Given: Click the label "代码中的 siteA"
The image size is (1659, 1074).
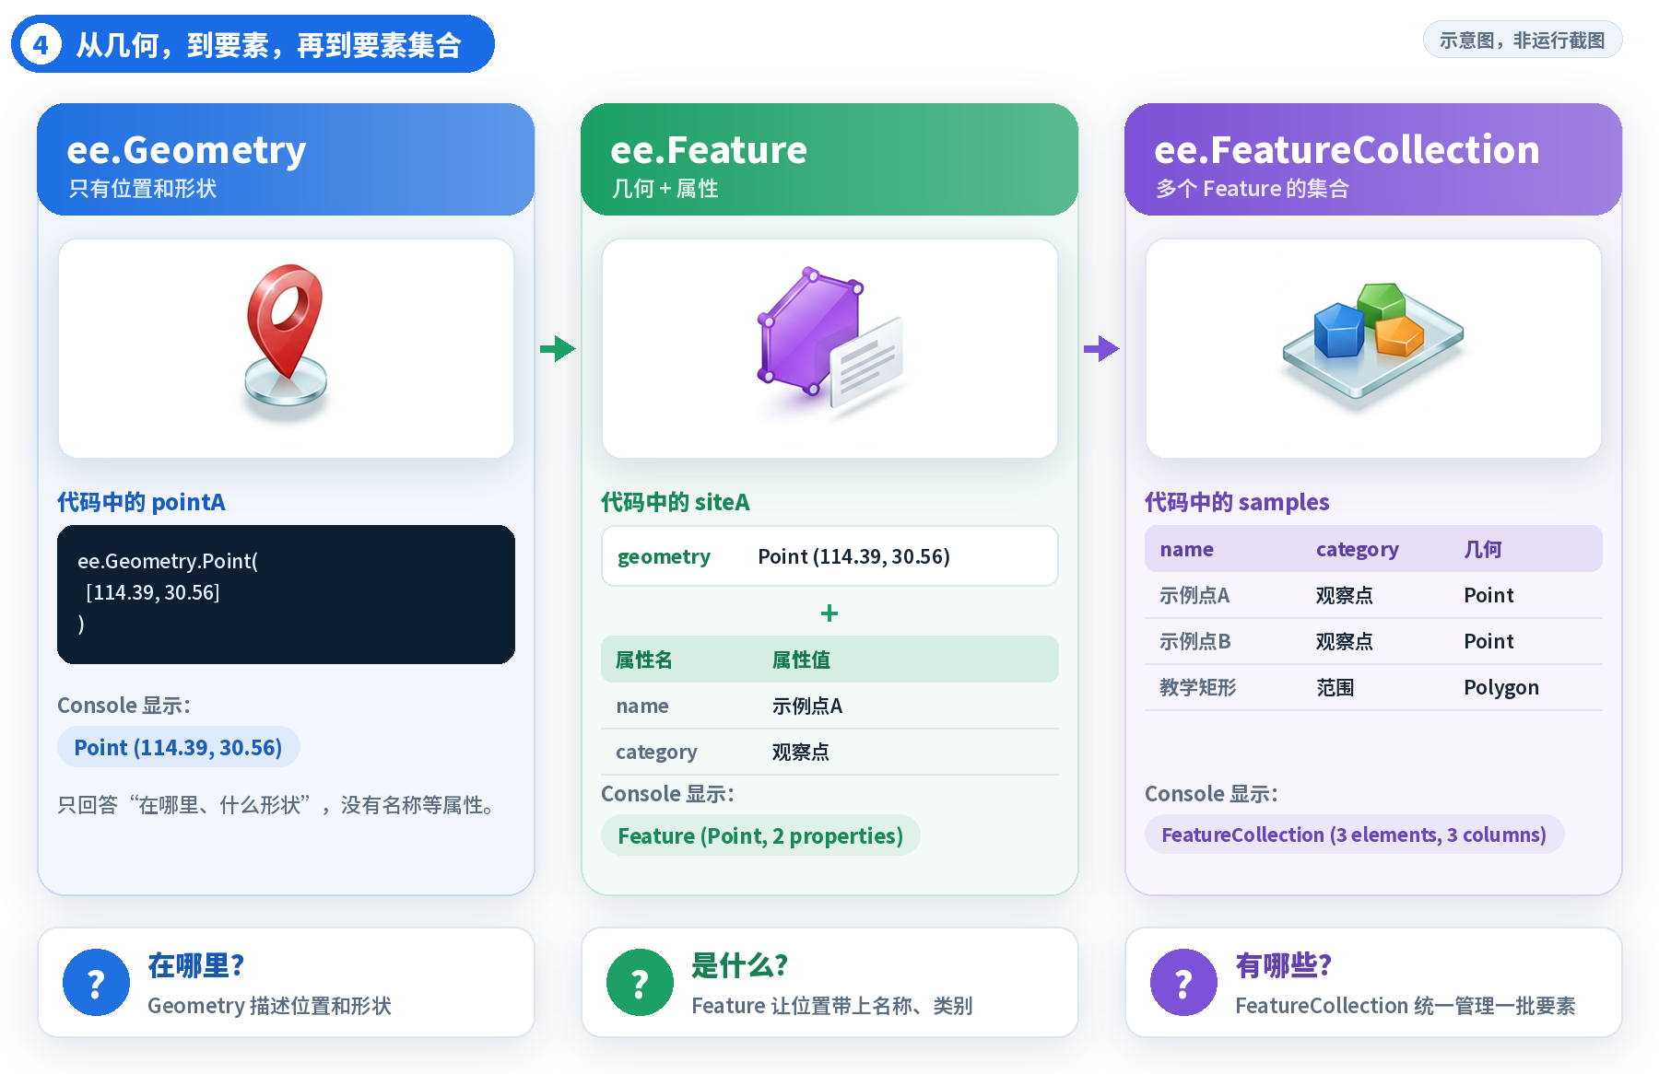Looking at the screenshot, I should [676, 502].
